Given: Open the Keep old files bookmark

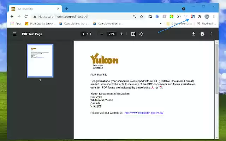Looking at the screenshot, I should pyautogui.click(x=74, y=24).
